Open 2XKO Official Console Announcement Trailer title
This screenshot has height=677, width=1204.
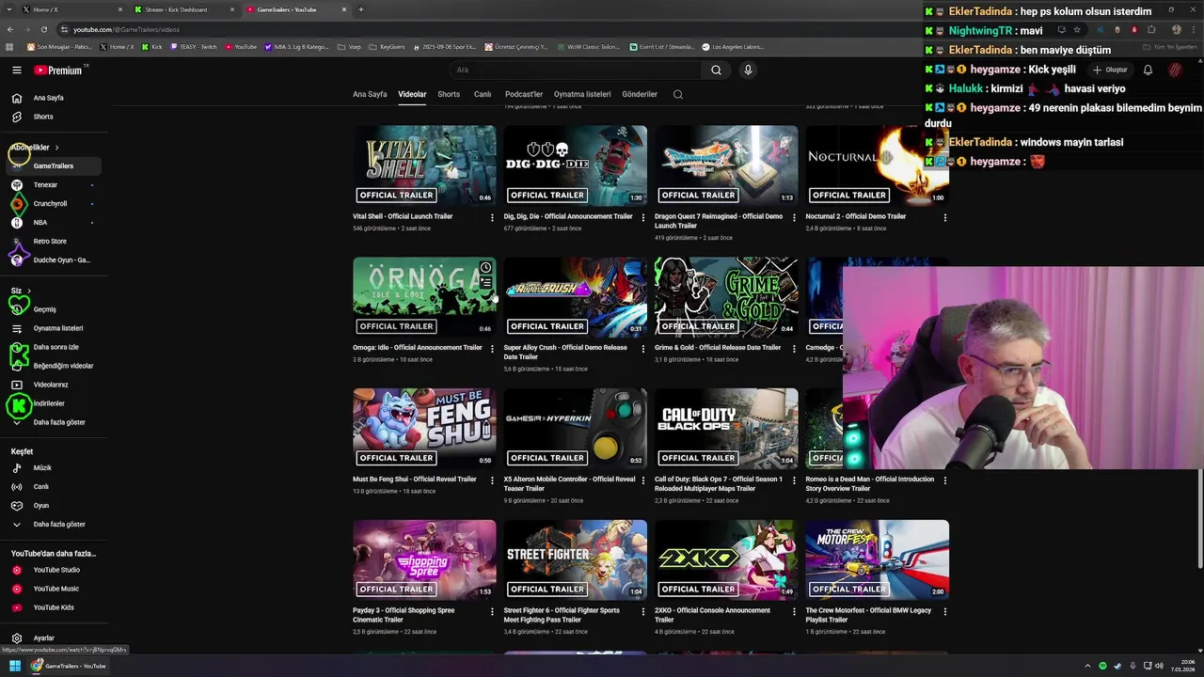click(712, 615)
